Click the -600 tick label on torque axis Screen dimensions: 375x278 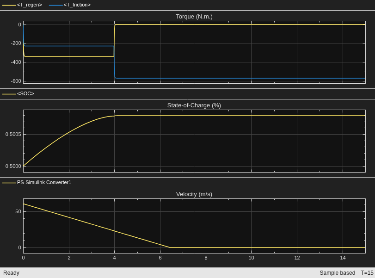coord(16,81)
